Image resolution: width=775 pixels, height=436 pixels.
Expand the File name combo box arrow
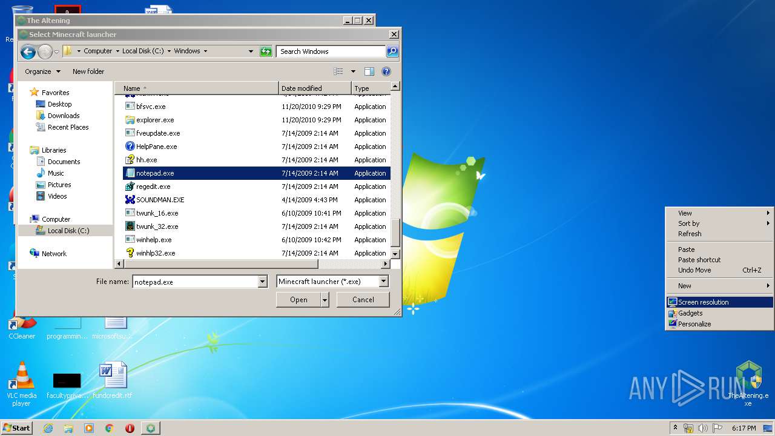click(x=262, y=282)
